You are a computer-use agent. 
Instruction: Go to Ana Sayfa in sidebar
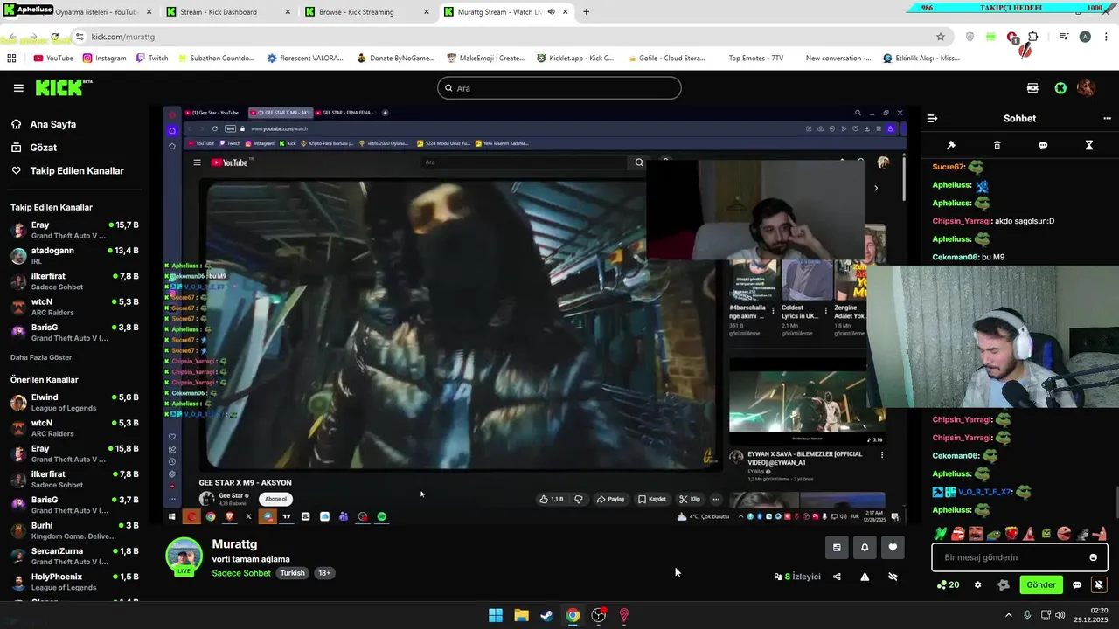[x=53, y=124]
